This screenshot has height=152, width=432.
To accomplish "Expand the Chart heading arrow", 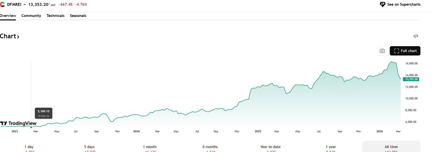I will click(x=18, y=37).
